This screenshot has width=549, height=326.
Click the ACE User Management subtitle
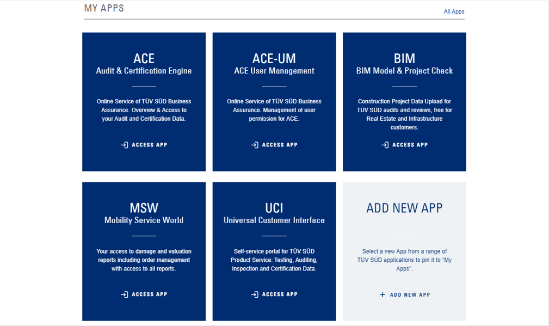(x=274, y=71)
